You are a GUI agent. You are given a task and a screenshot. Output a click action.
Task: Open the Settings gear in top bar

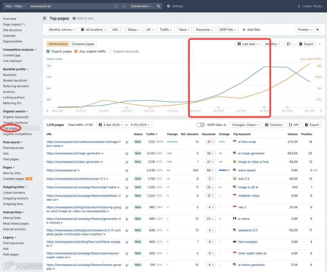coord(175,6)
